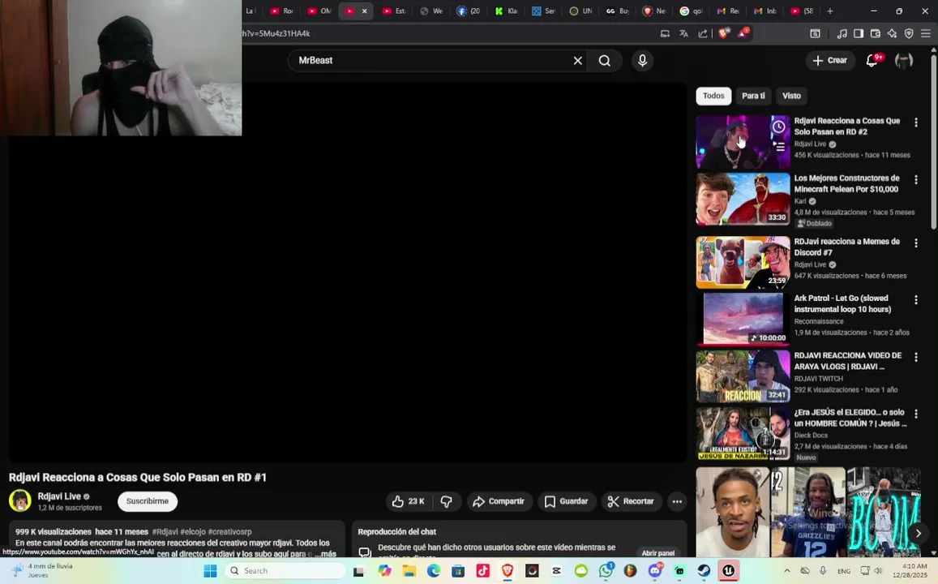Focus the YouTube search field with MrBeast
This screenshot has height=584, width=938.
(x=430, y=61)
